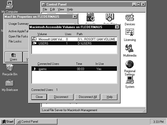Image resolution: width=167 pixels, height=125 pixels.
Task: Click the Users button in MacFile Properties
Action: pyautogui.click(x=13, y=57)
